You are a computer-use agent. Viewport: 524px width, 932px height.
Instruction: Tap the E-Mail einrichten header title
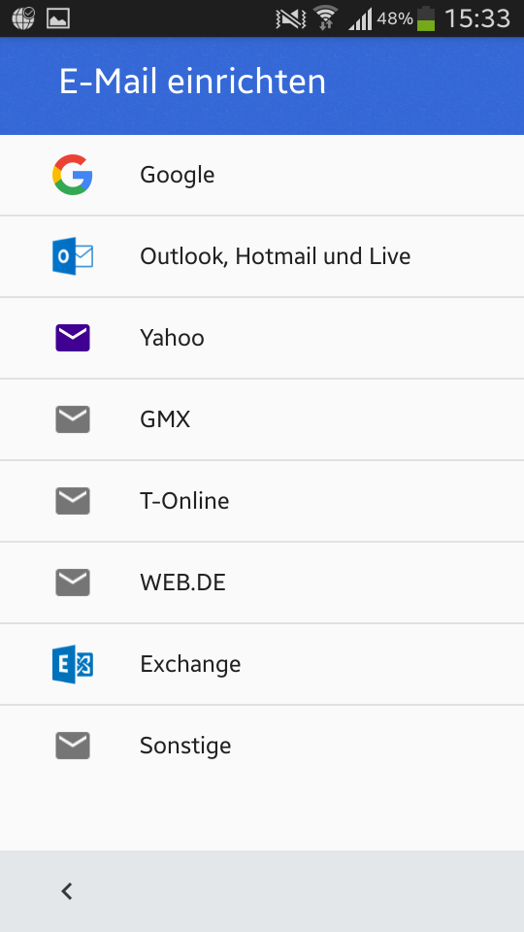192,82
